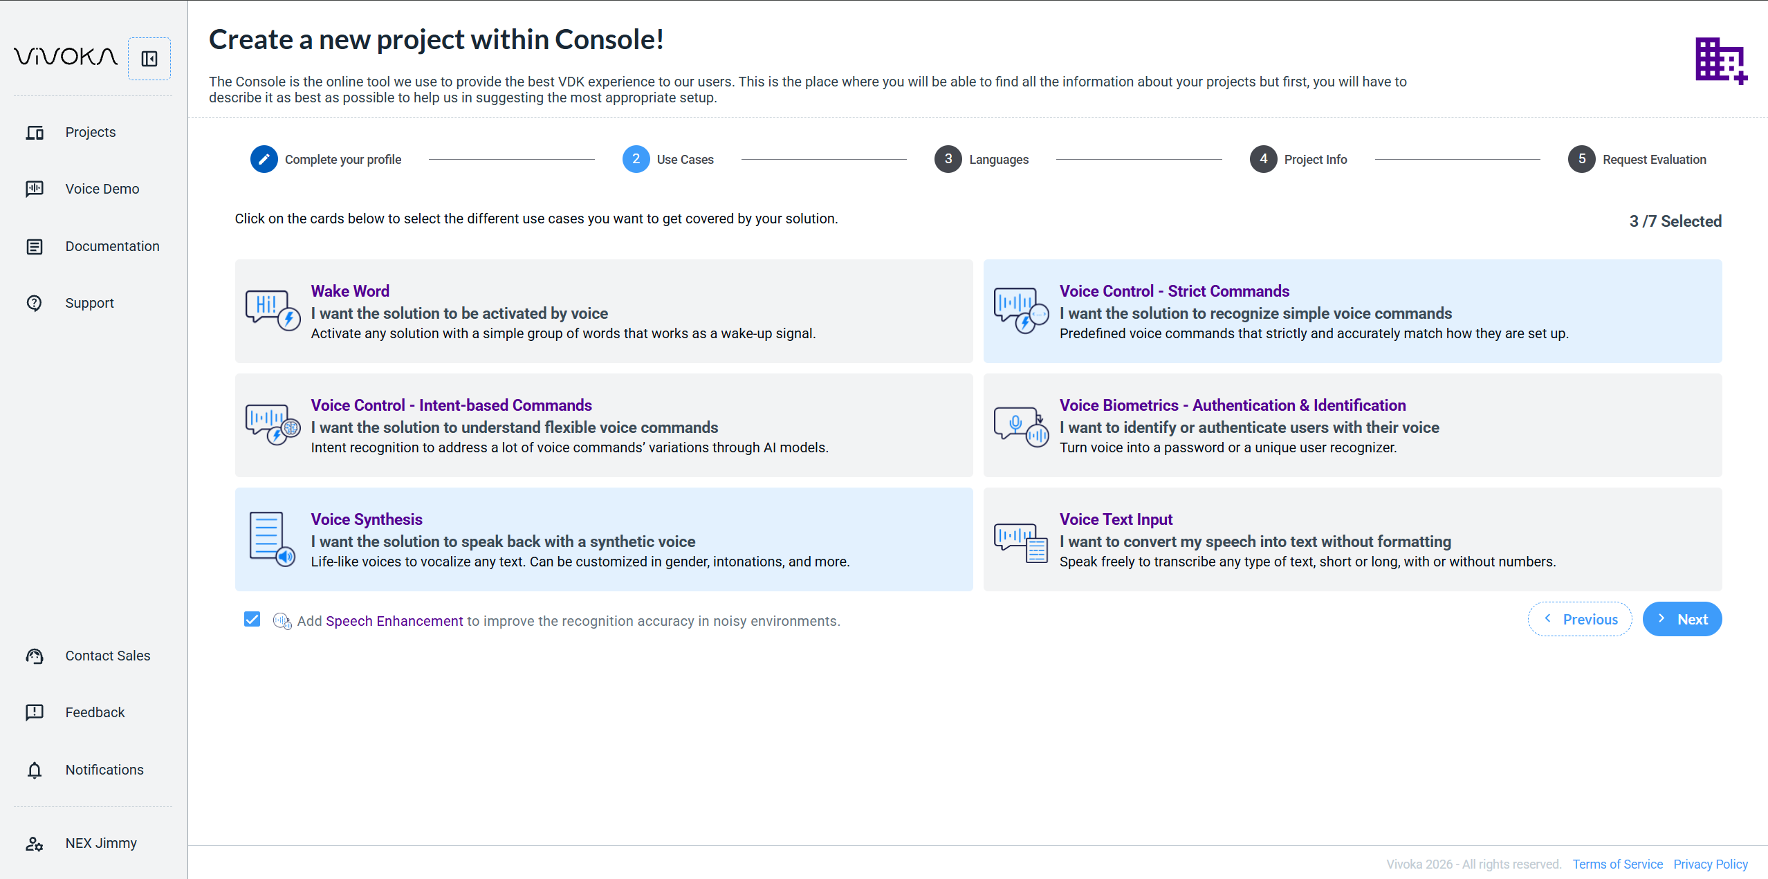
Task: Click the Feedback speech bubble icon
Action: coord(35,712)
